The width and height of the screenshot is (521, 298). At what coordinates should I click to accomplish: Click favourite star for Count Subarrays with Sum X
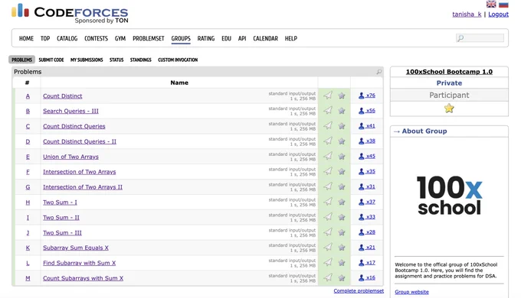click(342, 278)
